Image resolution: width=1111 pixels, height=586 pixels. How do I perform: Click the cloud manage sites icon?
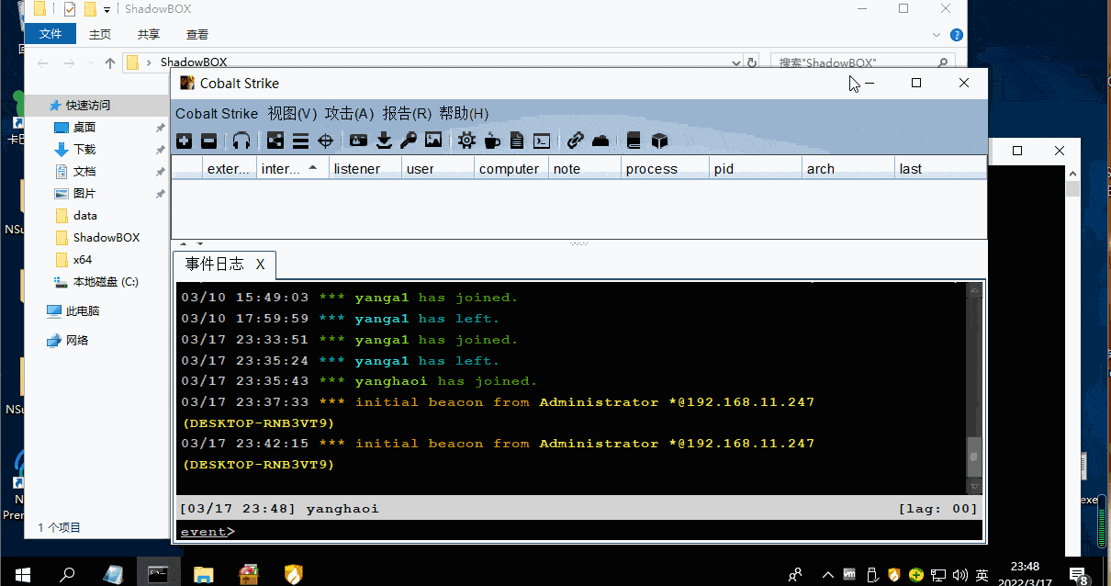pos(600,141)
